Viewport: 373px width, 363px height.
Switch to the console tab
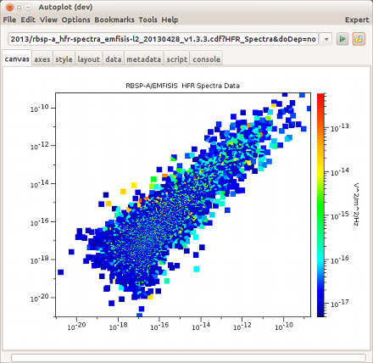(x=207, y=59)
